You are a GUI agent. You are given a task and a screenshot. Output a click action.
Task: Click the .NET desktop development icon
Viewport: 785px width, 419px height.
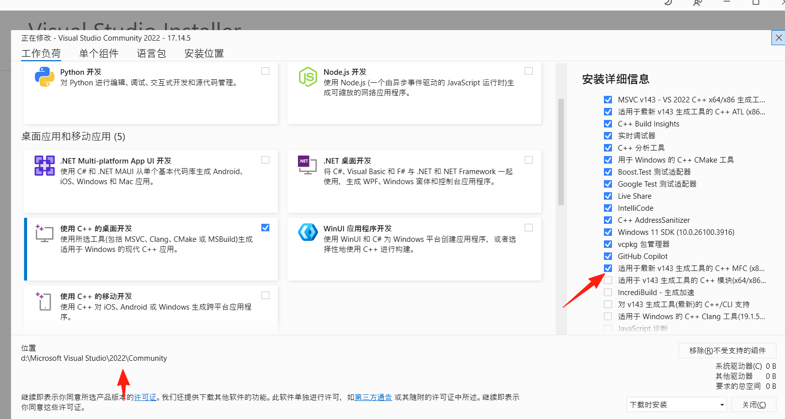307,166
